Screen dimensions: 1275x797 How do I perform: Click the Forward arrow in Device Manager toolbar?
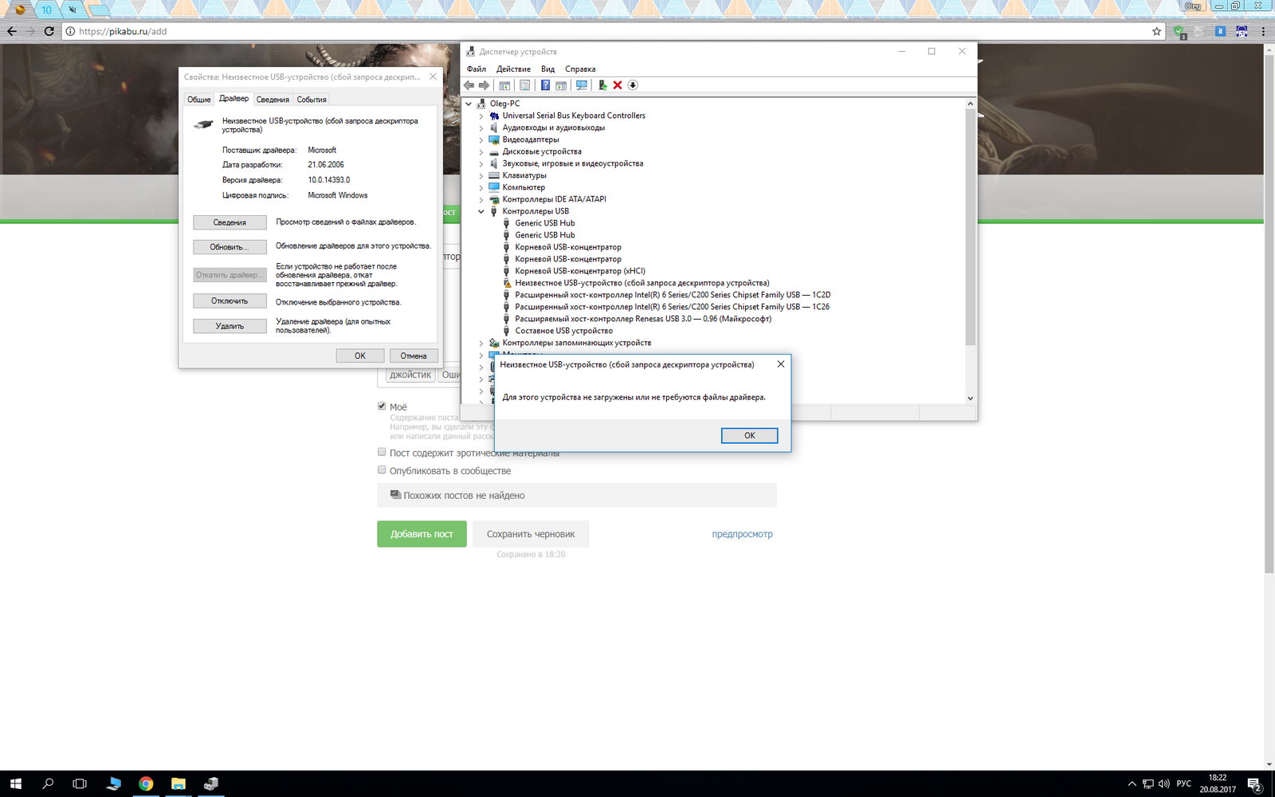pos(484,85)
